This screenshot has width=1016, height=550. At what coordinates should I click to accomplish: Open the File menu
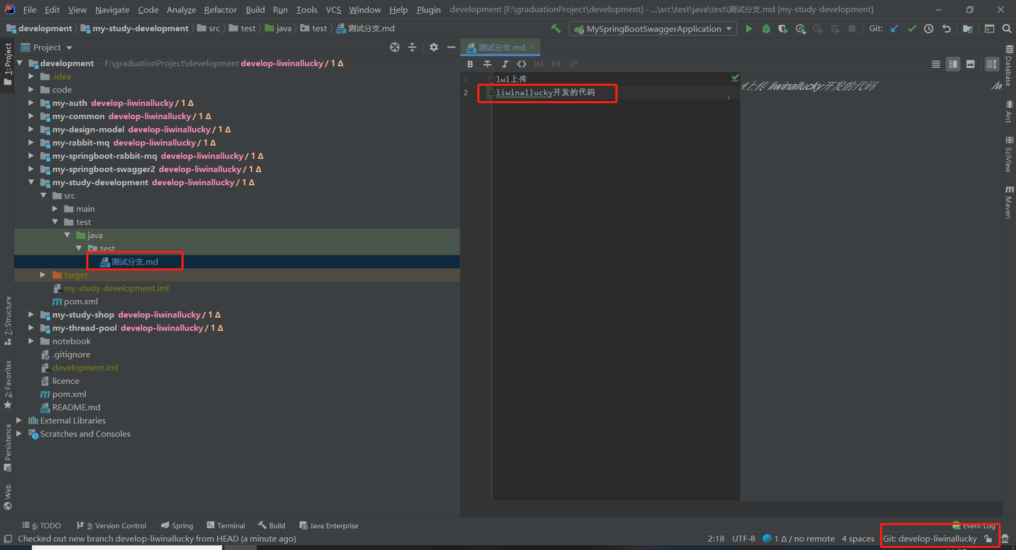click(30, 10)
